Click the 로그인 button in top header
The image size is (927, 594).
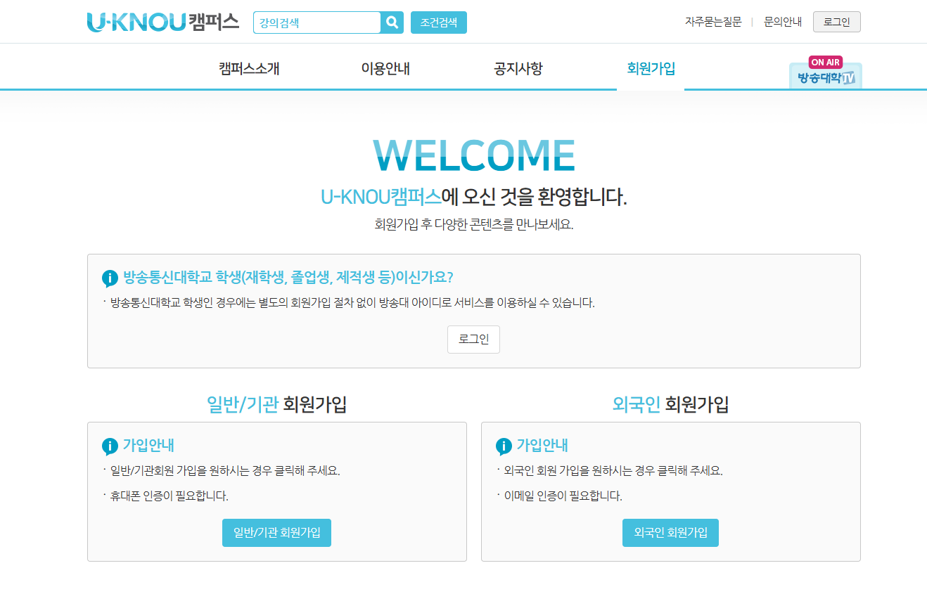836,22
